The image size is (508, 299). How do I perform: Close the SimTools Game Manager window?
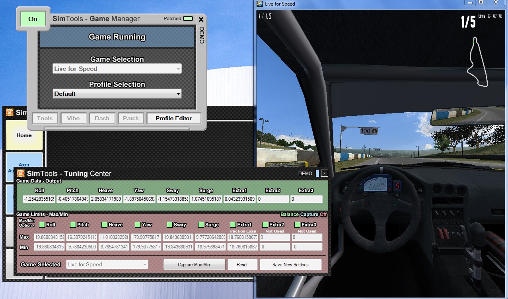click(x=201, y=19)
